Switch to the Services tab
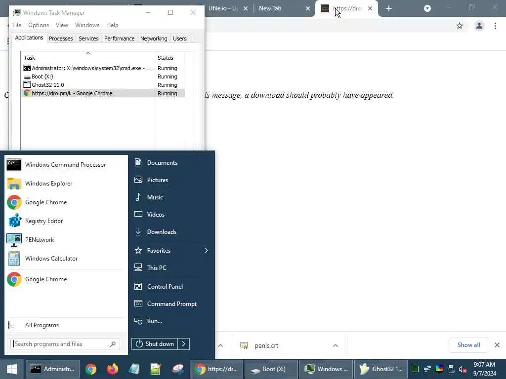 (88, 38)
